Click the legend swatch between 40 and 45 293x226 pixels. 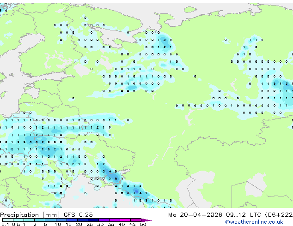(x=125, y=220)
